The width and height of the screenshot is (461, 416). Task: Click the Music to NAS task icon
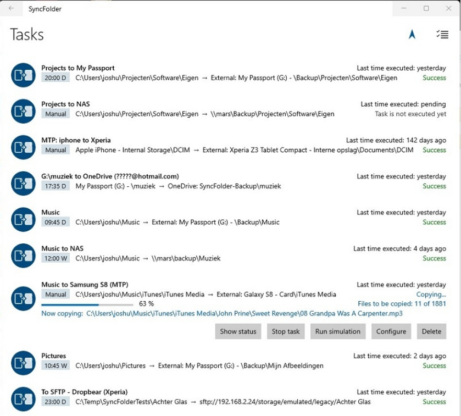23,255
